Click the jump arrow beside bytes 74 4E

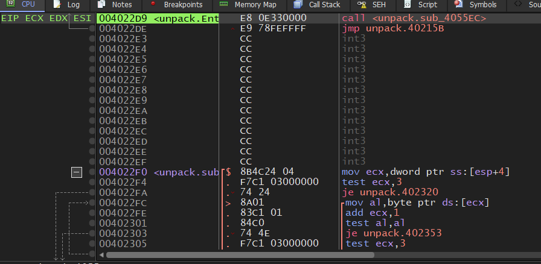[x=234, y=233]
